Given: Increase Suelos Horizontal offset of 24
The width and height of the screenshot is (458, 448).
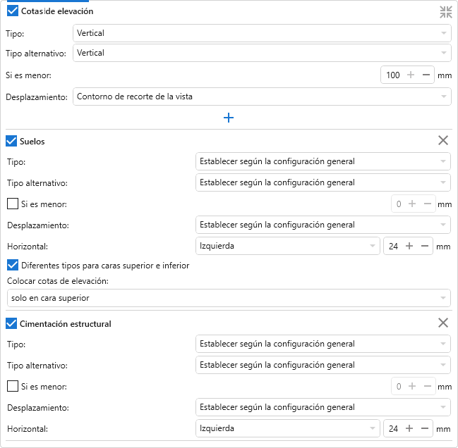Looking at the screenshot, I should 409,247.
